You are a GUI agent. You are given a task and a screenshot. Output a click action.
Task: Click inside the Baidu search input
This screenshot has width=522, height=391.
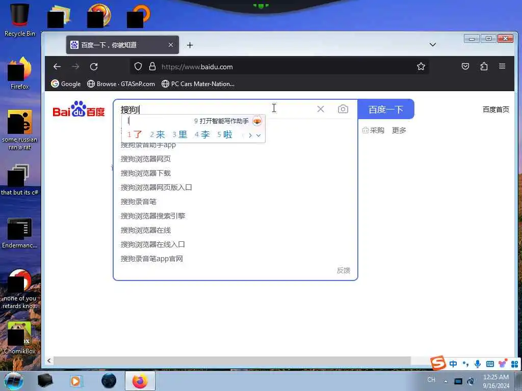click(x=216, y=109)
